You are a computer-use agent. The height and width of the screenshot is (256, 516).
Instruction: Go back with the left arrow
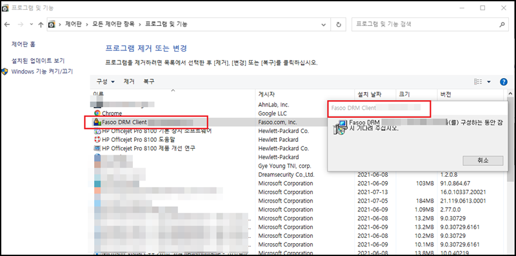(7, 25)
